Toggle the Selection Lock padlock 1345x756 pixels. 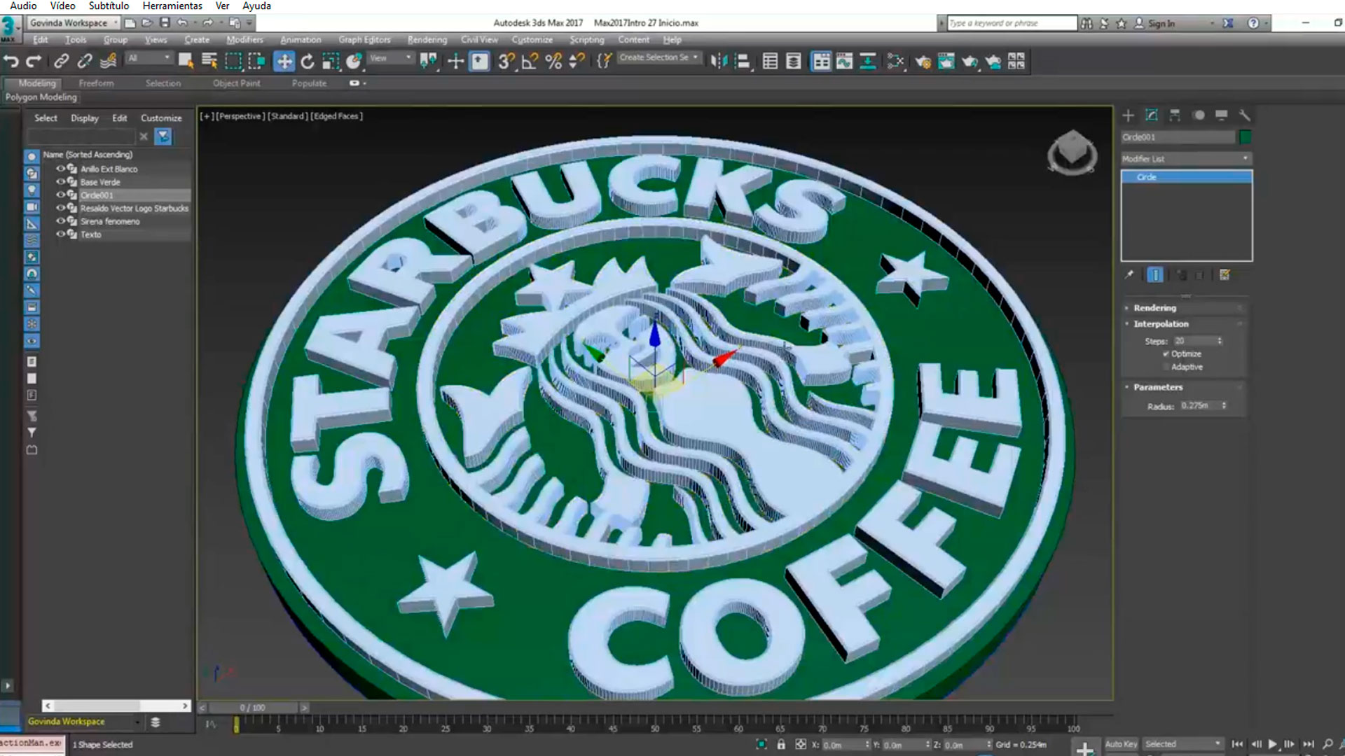pyautogui.click(x=781, y=744)
